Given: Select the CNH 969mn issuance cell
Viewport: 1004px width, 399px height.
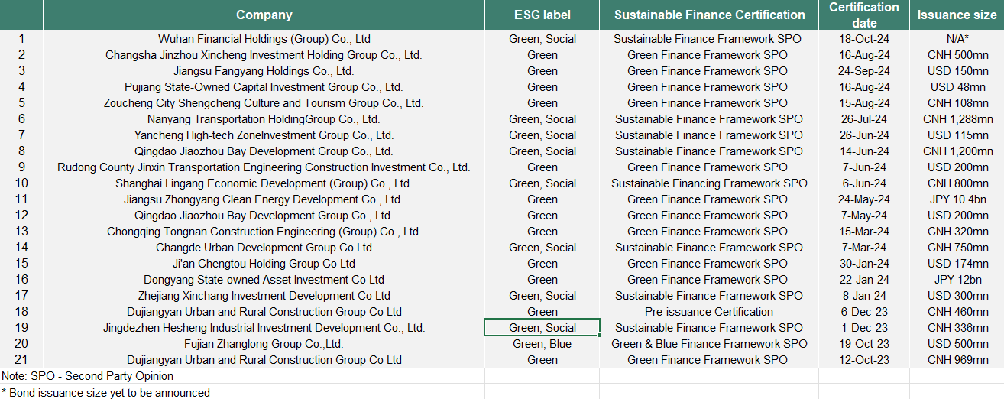Looking at the screenshot, I should click(957, 360).
